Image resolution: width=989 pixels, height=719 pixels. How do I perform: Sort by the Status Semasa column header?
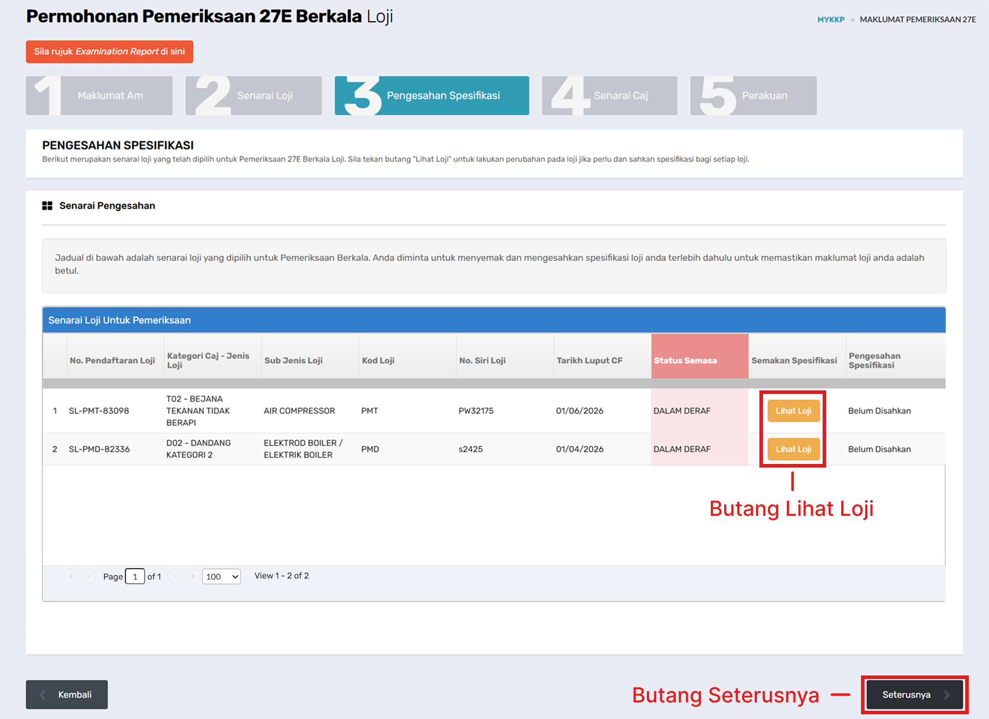(685, 360)
